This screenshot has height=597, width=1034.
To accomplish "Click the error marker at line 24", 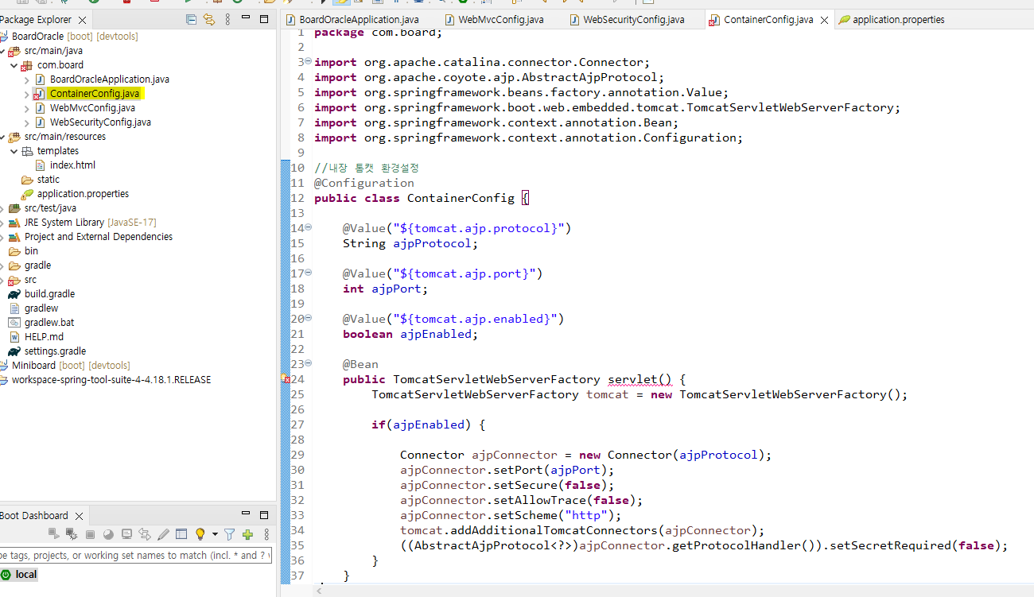I will pos(286,380).
